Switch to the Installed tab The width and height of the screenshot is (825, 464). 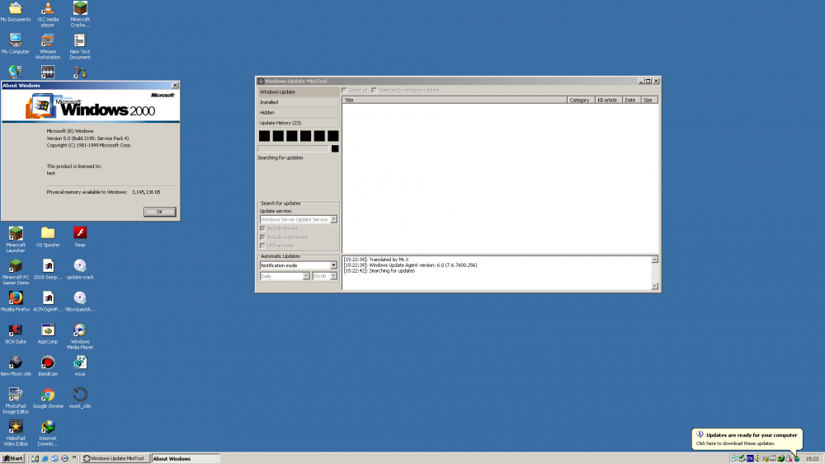[x=299, y=102]
